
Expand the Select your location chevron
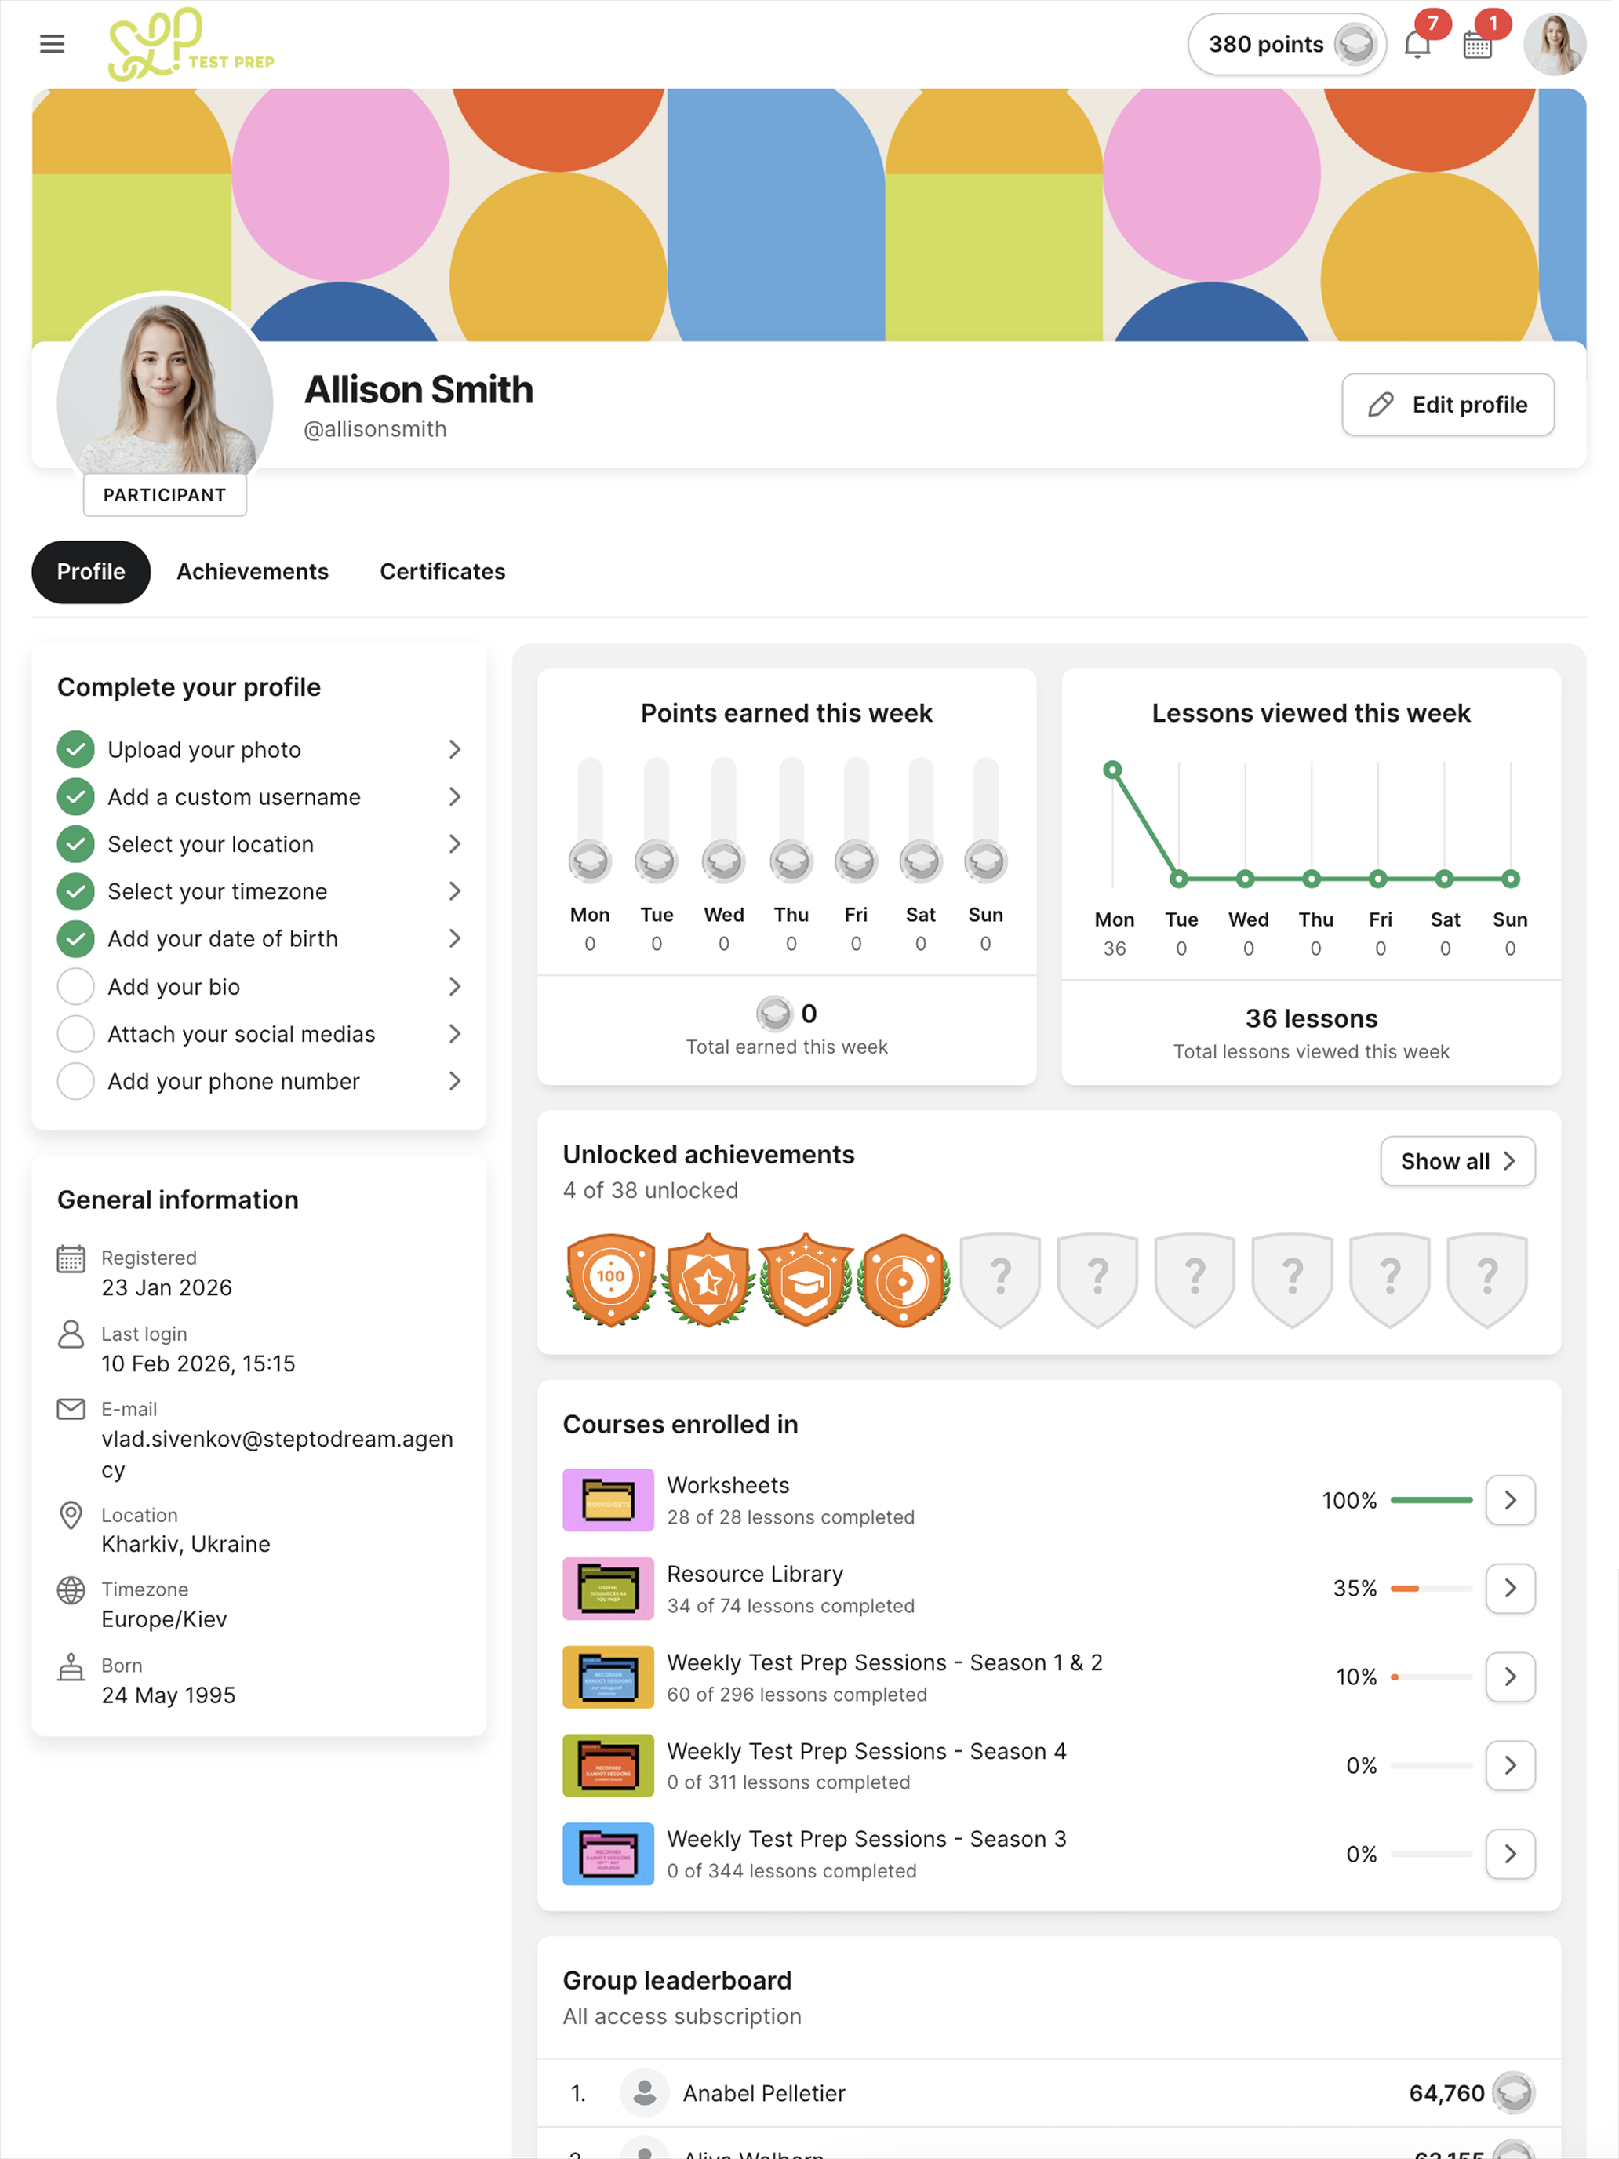[455, 844]
